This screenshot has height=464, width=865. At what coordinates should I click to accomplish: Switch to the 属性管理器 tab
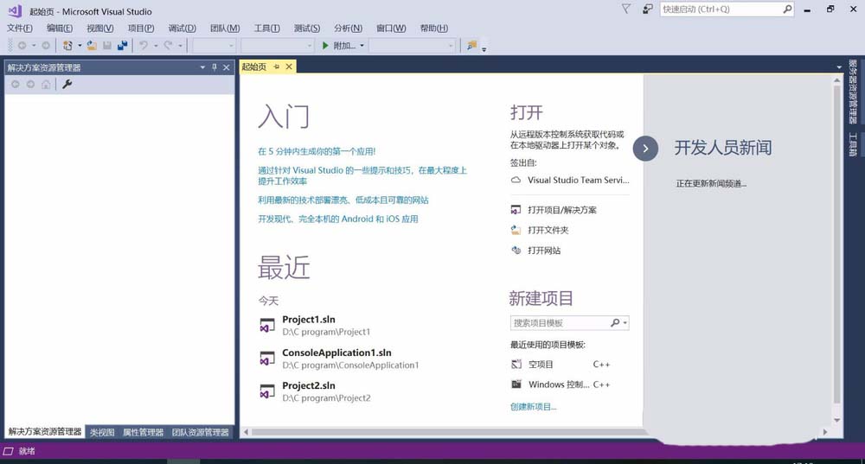(143, 433)
